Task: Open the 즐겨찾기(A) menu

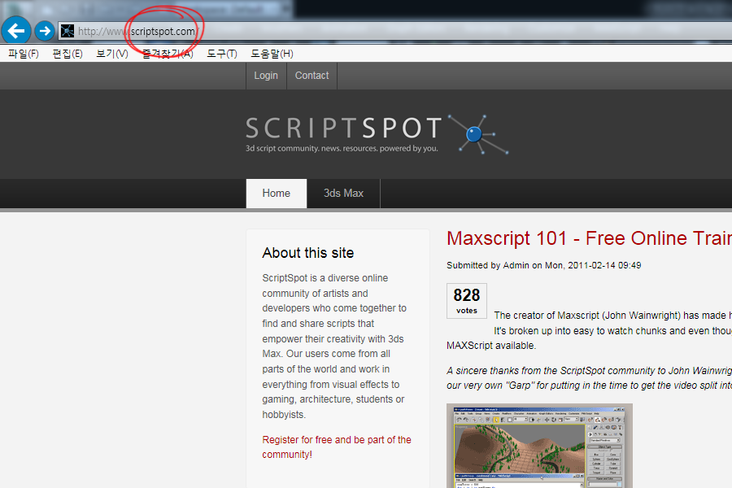Action: [x=168, y=54]
